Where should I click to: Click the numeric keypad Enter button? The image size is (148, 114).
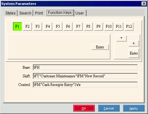(x=134, y=53)
